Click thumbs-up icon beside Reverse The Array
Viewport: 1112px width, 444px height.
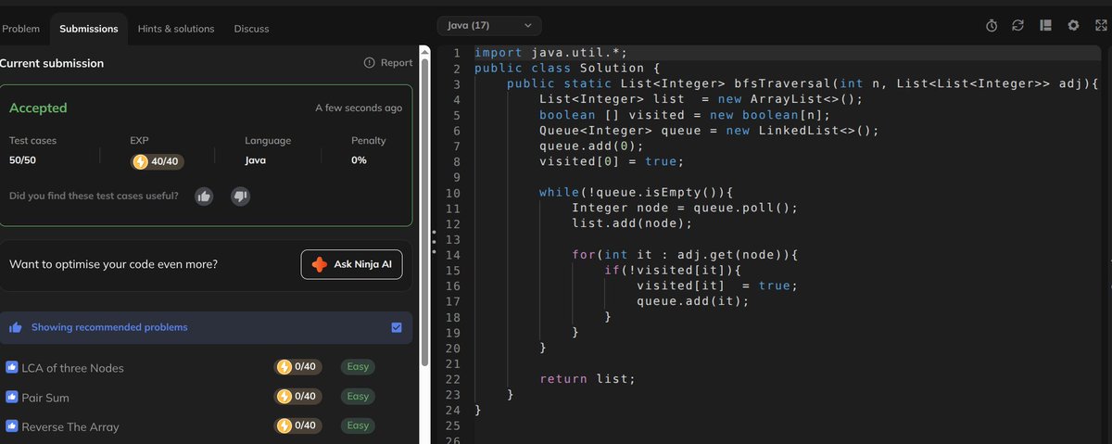(x=12, y=426)
